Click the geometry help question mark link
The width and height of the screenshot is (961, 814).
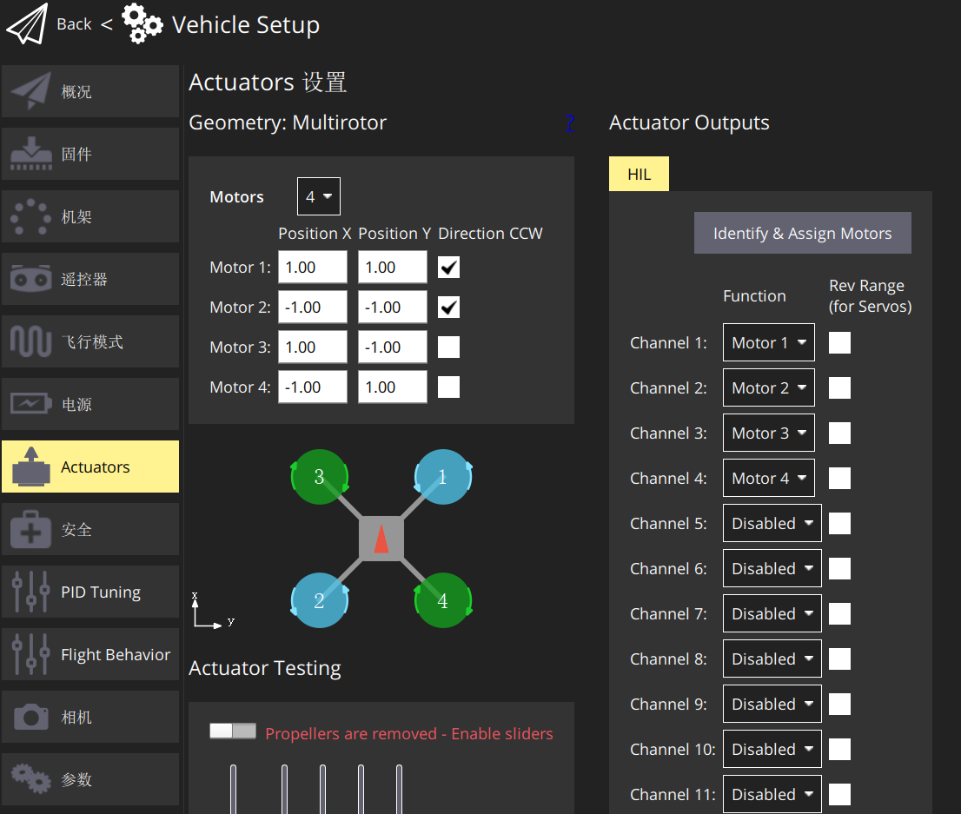coord(569,123)
